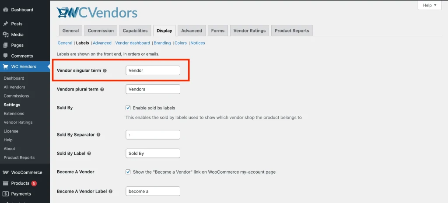Open the Comments menu label
This screenshot has width=448, height=203.
pyautogui.click(x=22, y=56)
